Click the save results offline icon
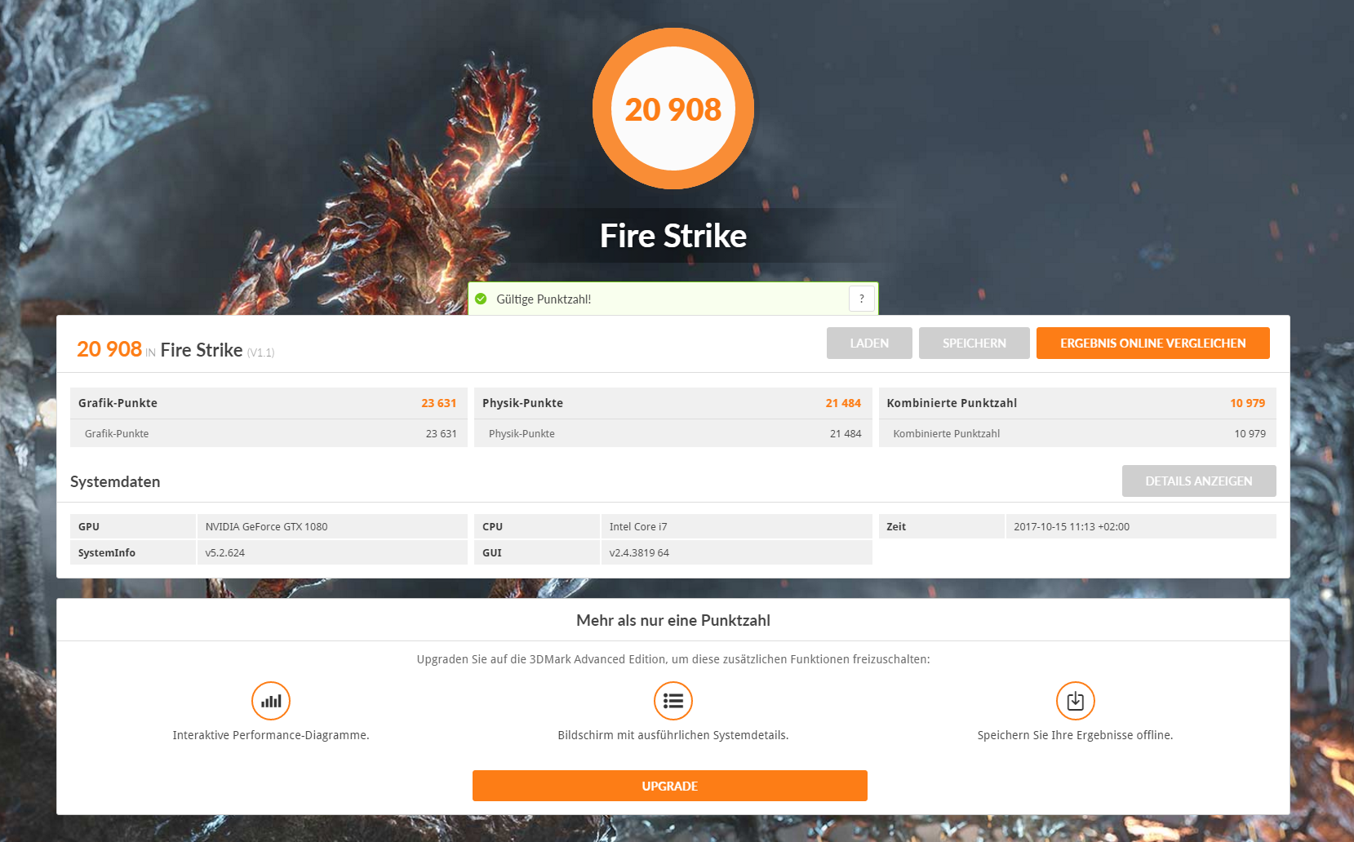The height and width of the screenshot is (842, 1354). click(x=1076, y=701)
